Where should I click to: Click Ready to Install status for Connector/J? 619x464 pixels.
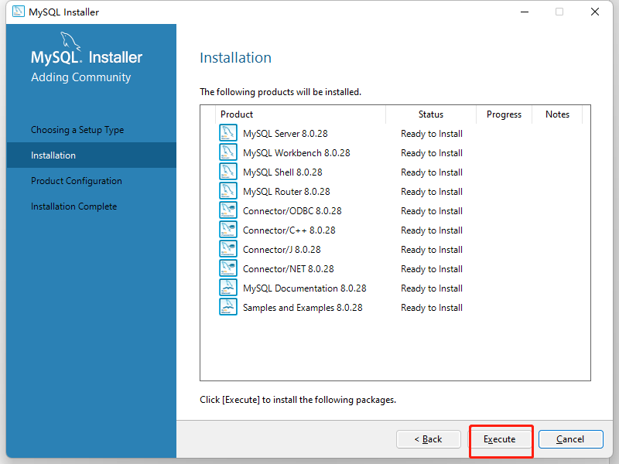432,250
